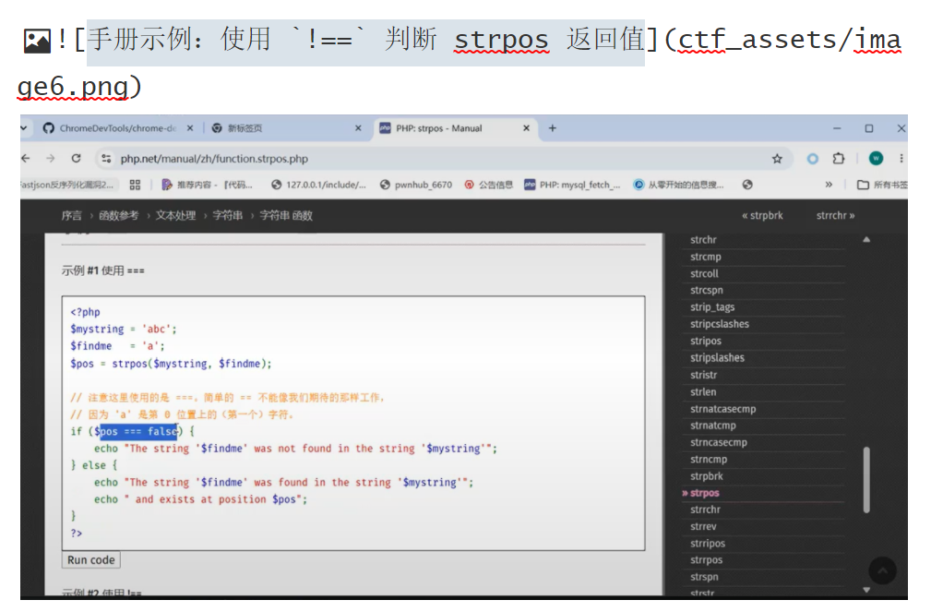Go to 字符串 函数 breadcrumb

tap(286, 215)
